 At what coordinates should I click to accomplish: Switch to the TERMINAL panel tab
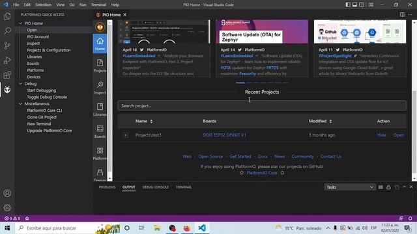coord(184,187)
